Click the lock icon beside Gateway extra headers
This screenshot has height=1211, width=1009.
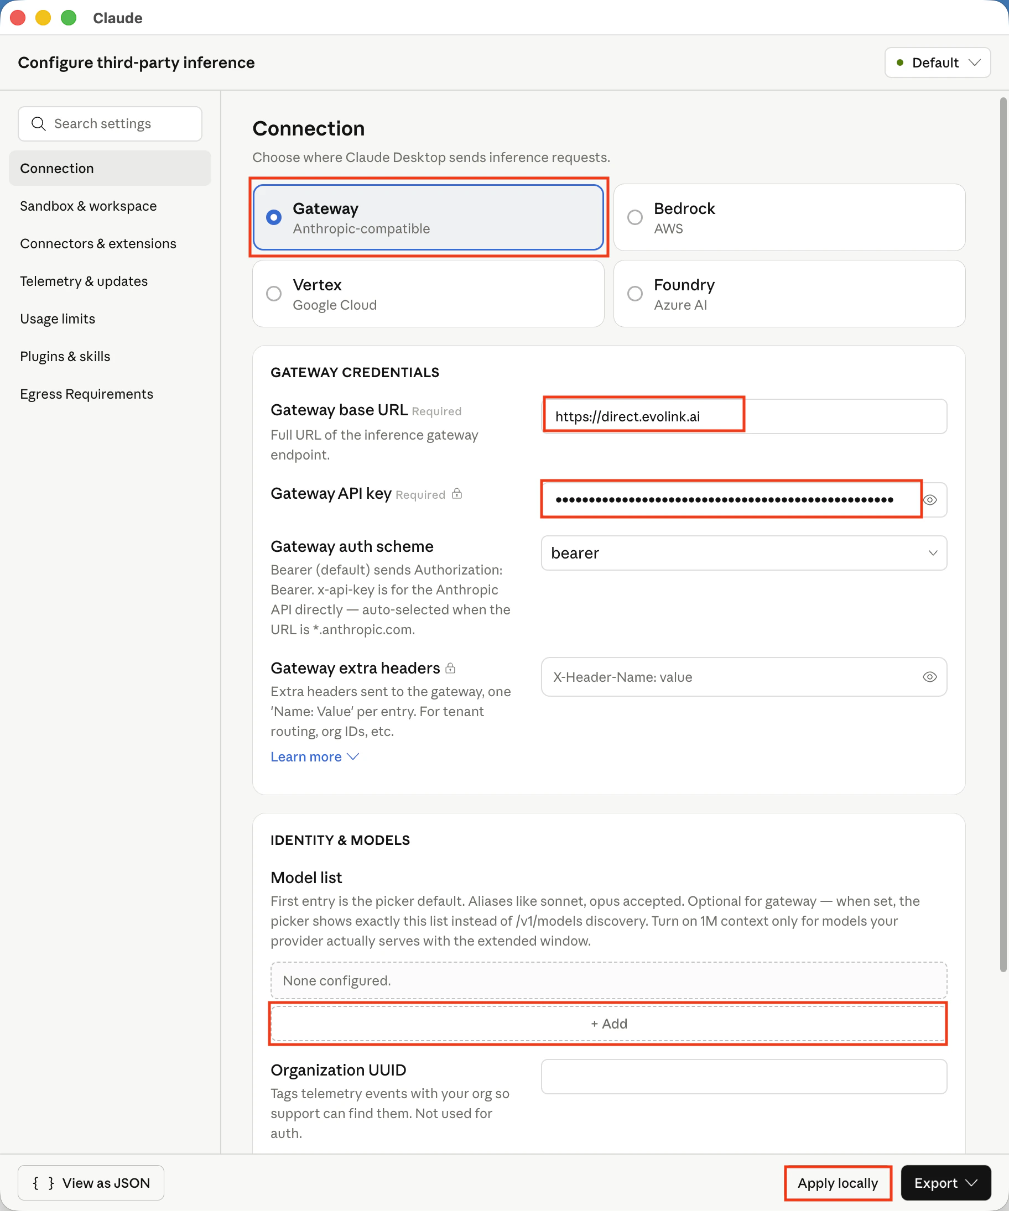(x=450, y=668)
